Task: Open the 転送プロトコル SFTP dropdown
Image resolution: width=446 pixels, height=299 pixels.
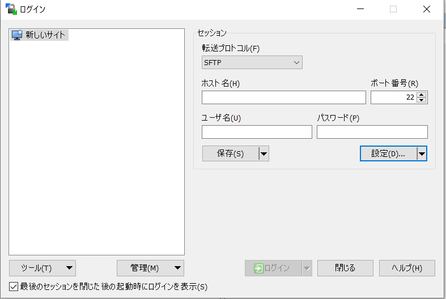Action: point(252,62)
